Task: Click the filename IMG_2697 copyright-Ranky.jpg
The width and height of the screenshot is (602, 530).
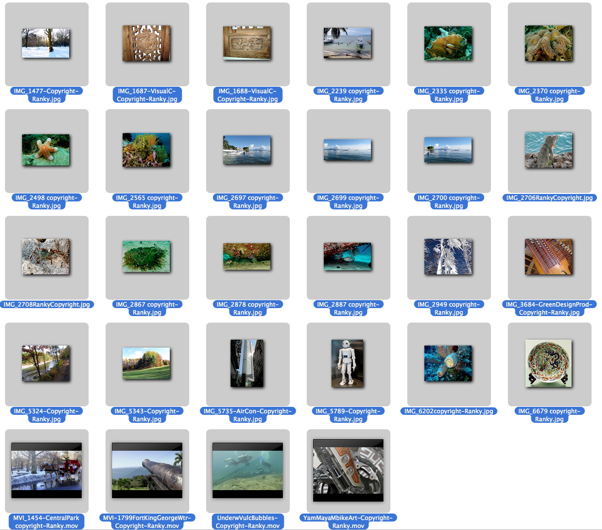Action: coord(247,201)
